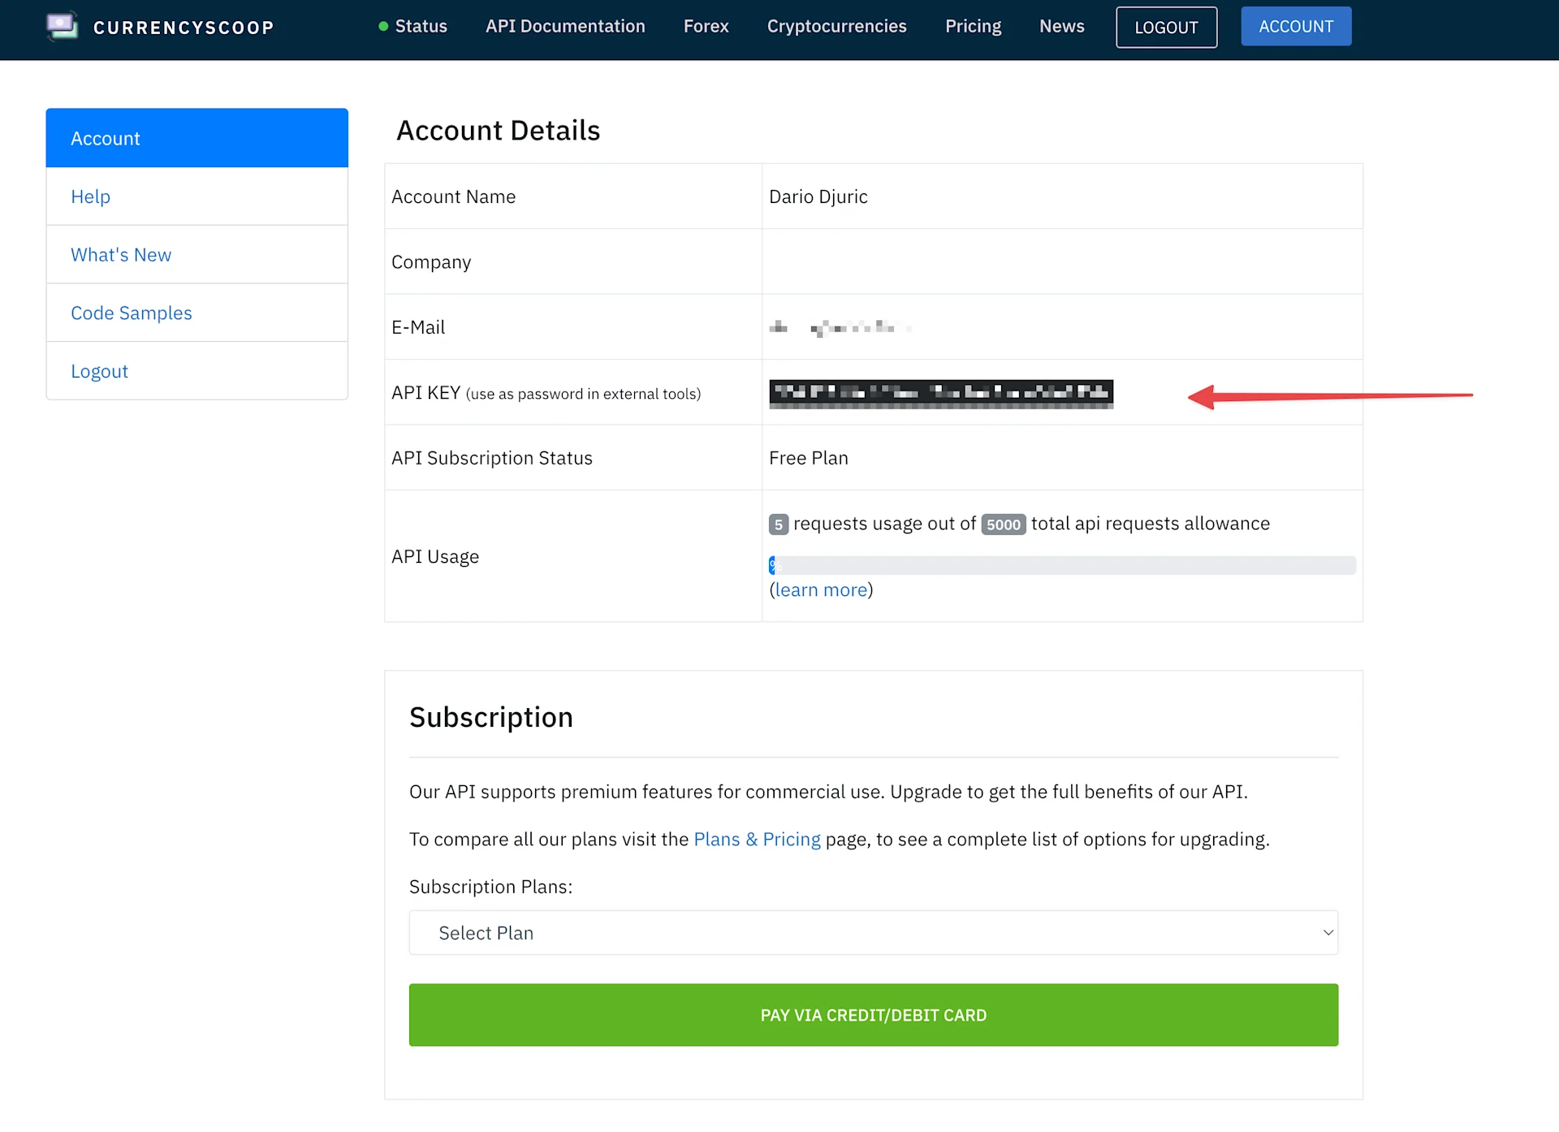The width and height of the screenshot is (1559, 1132).
Task: Open the Plans & Pricing link
Action: (756, 839)
